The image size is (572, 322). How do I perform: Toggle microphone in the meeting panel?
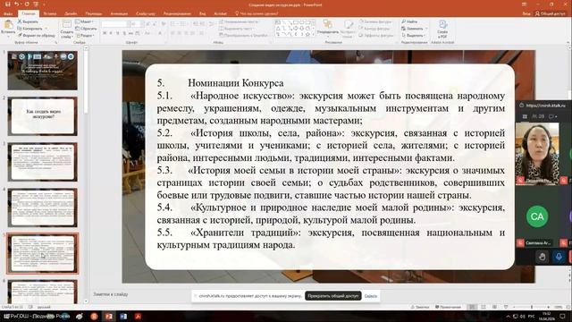(559, 257)
